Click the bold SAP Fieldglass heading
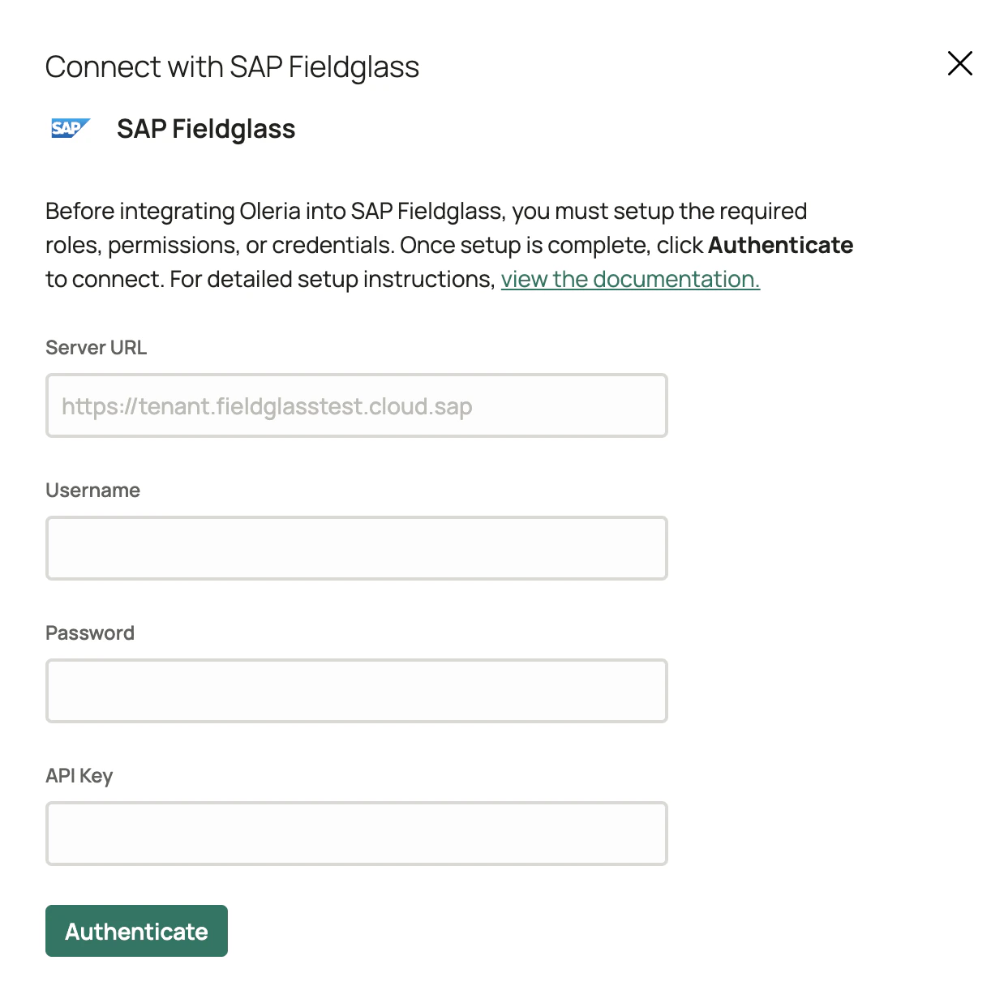The height and width of the screenshot is (986, 1004). pyautogui.click(x=206, y=129)
